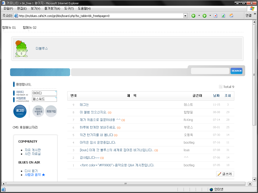Click in the 패스워드 password field
258x193 pixels.
tap(44, 99)
